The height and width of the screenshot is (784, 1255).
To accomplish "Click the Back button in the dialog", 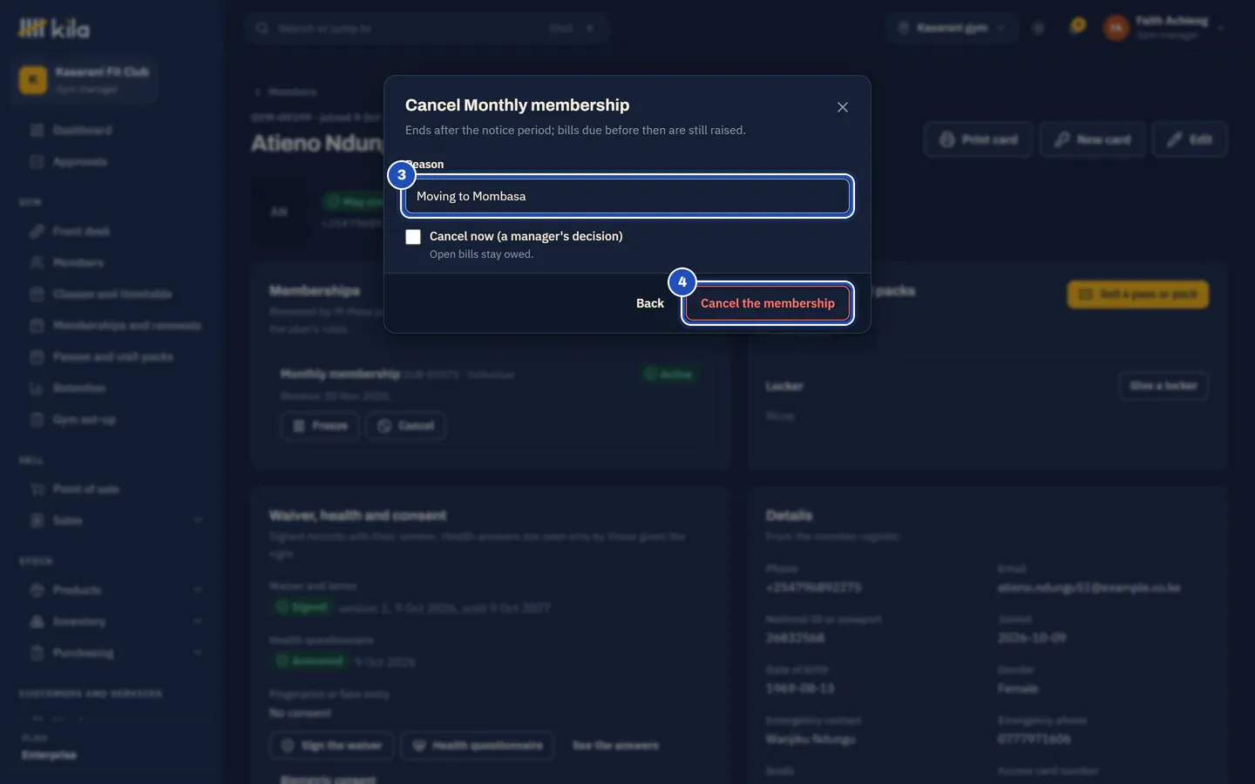I will [x=649, y=303].
